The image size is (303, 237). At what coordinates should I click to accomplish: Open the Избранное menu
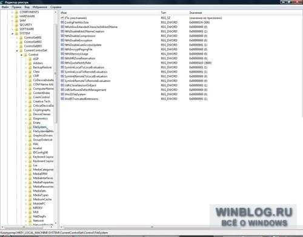[40, 7]
